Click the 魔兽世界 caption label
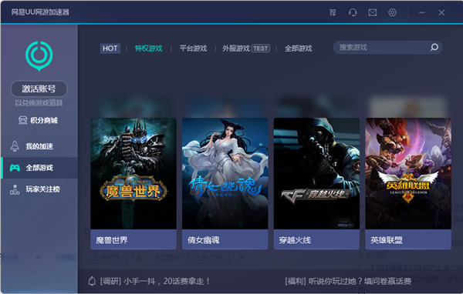Screen dimensions: 463x294 click(x=112, y=240)
